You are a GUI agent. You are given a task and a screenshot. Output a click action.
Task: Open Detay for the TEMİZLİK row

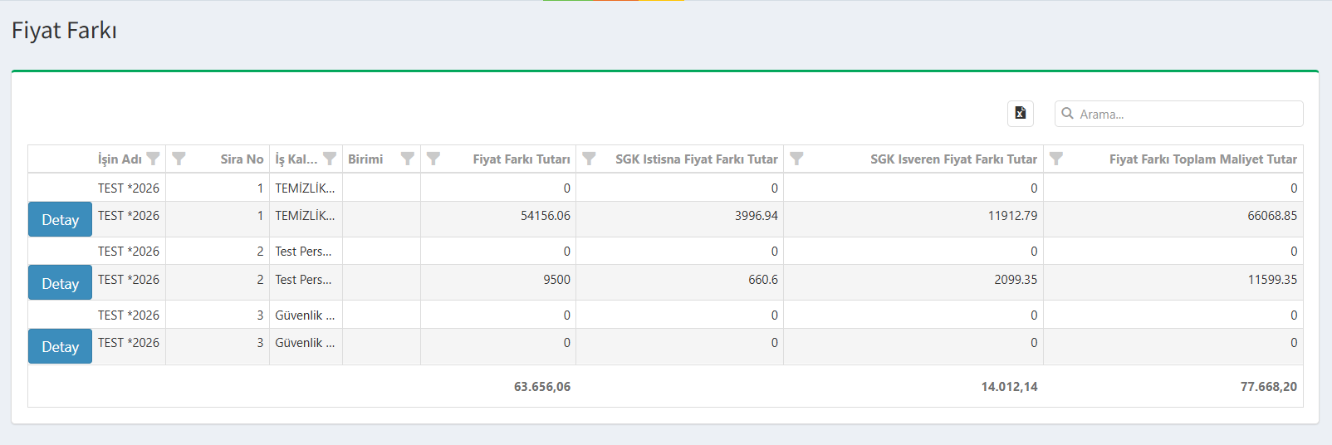click(60, 220)
